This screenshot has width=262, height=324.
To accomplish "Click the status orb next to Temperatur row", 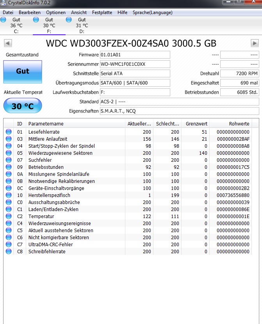I will pos(9,217).
